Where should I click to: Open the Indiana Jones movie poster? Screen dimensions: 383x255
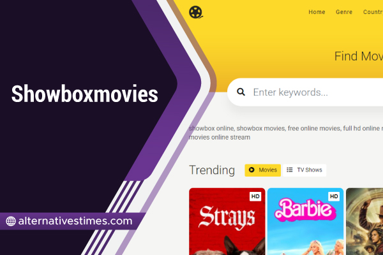(364, 221)
